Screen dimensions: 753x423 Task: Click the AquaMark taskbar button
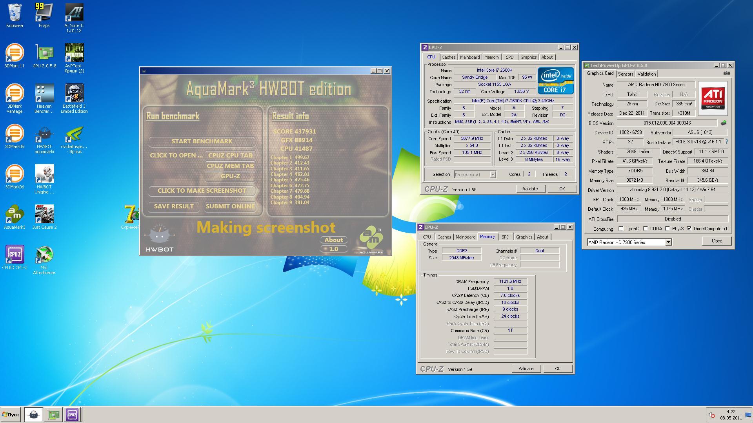34,414
